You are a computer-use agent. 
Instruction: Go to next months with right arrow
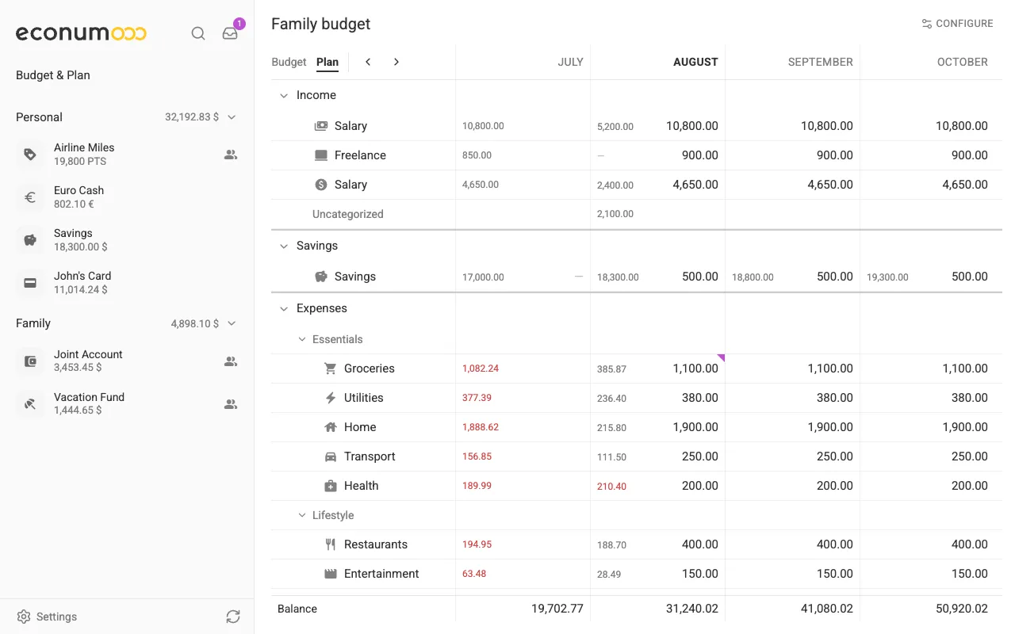pos(396,62)
